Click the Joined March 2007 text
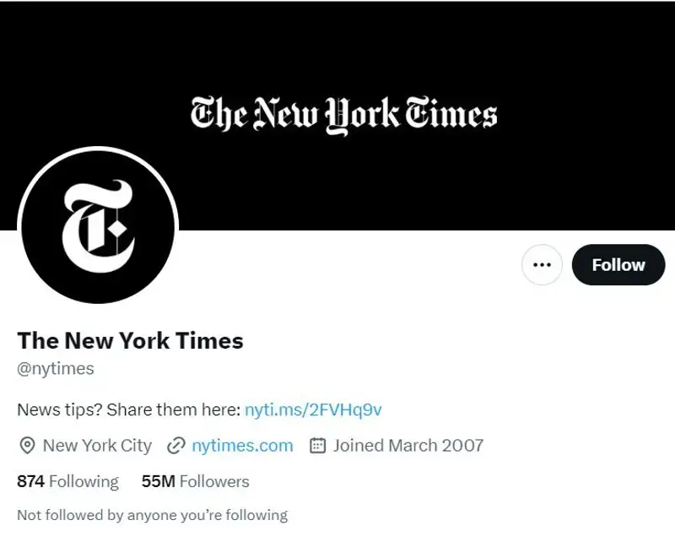Screen dimensions: 675x553 point(408,446)
